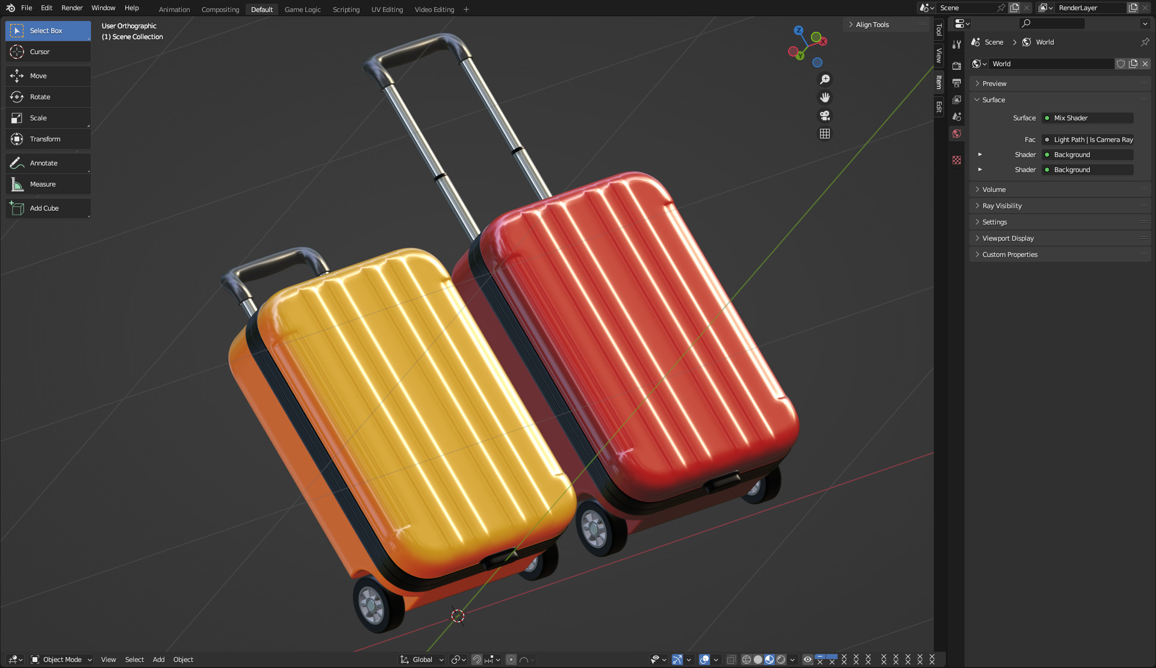This screenshot has height=668, width=1156.
Task: Open the shading options dropdown arrow
Action: [792, 660]
